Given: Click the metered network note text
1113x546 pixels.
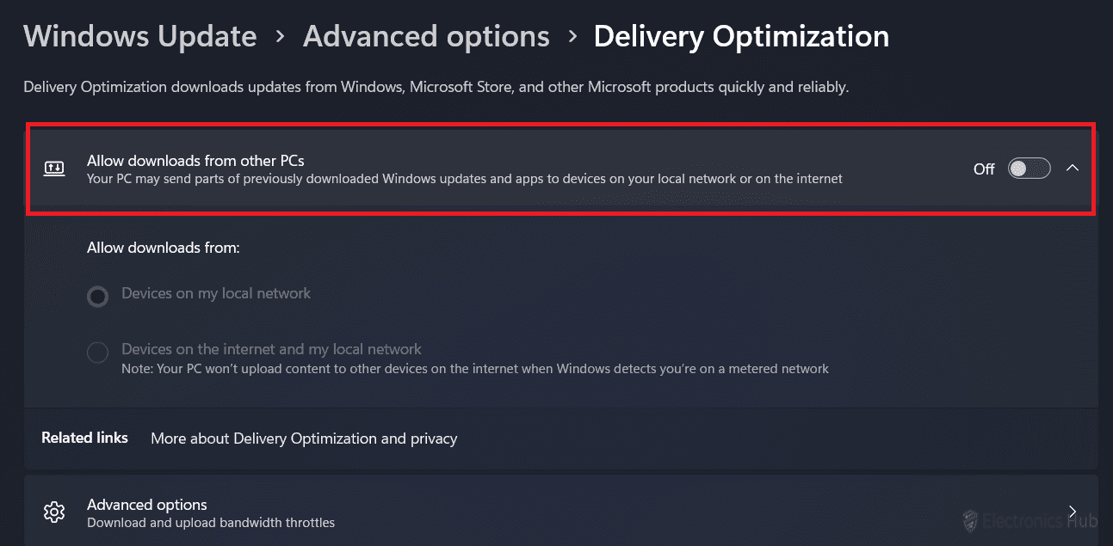Looking at the screenshot, I should tap(475, 369).
